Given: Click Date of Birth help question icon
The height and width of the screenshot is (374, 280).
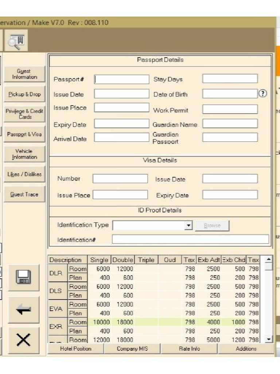Looking at the screenshot, I should click(x=262, y=93).
